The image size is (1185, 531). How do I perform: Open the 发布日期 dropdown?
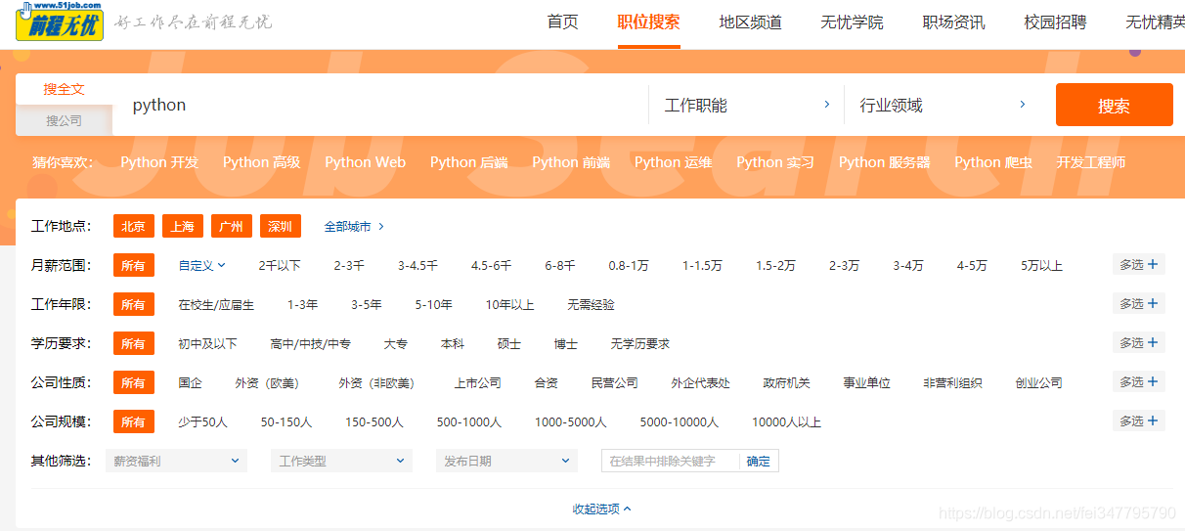point(506,461)
